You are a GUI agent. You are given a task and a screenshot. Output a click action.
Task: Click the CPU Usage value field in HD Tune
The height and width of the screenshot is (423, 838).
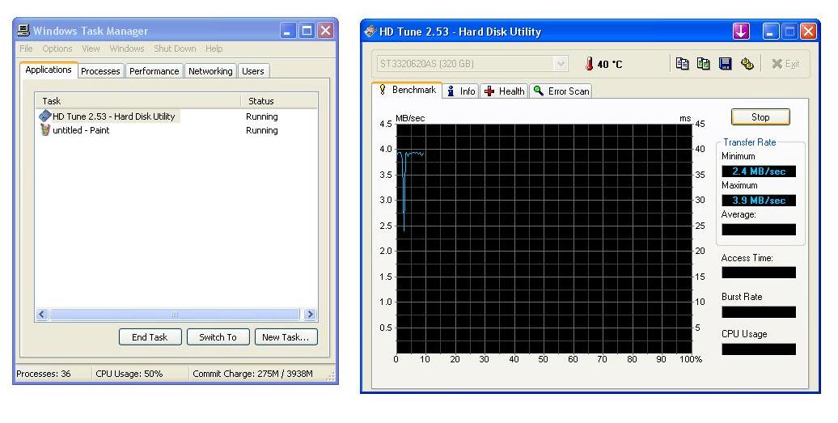(x=759, y=349)
